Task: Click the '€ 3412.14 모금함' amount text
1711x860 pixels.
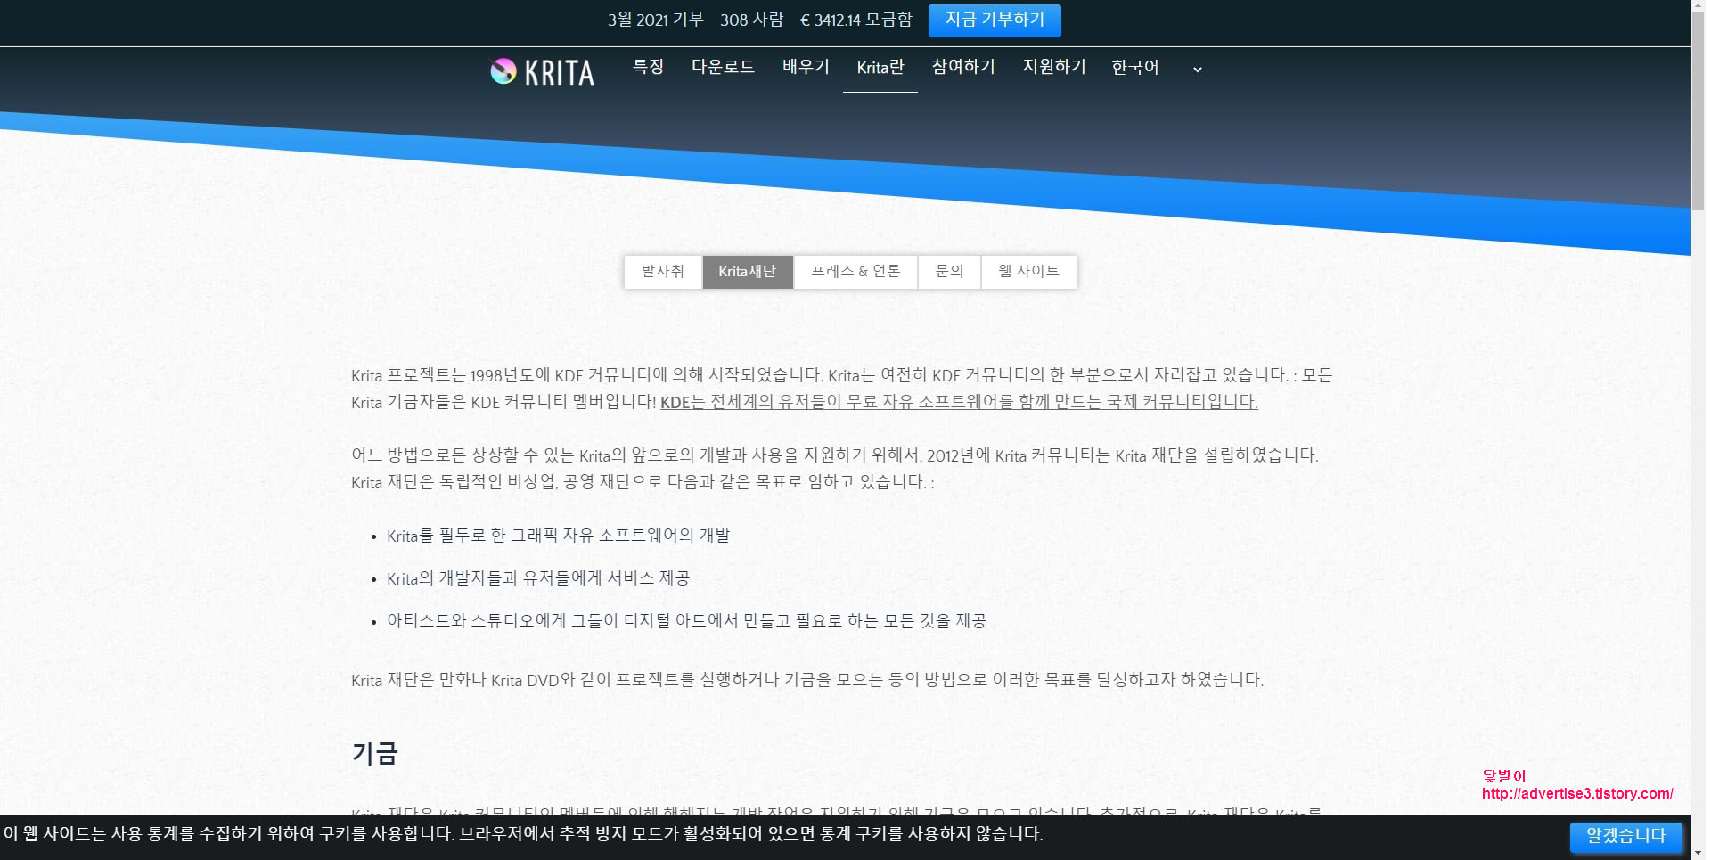Action: (856, 20)
